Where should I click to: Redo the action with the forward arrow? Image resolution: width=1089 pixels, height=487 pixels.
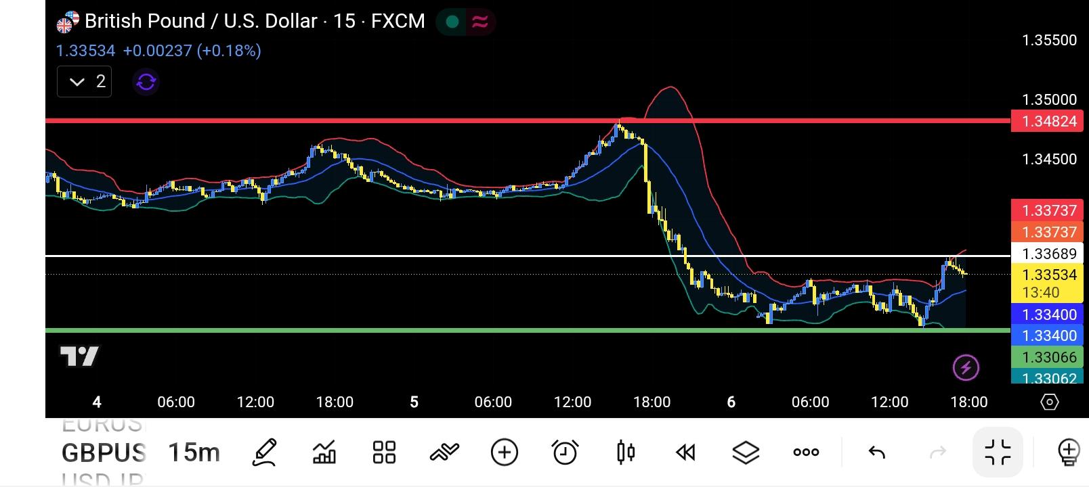[938, 452]
